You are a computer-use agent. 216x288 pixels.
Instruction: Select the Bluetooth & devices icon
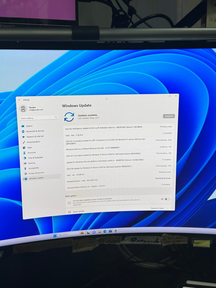[23, 131]
